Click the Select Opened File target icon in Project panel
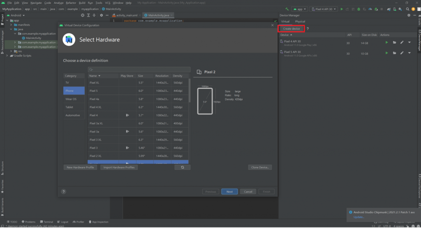 (x=83, y=15)
